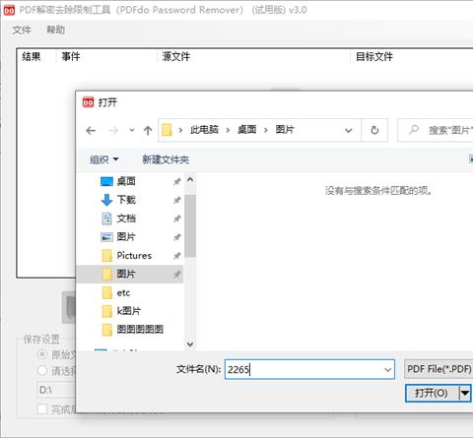Click the pin icon beside Pictures
This screenshot has height=438, width=473.
coord(177,256)
